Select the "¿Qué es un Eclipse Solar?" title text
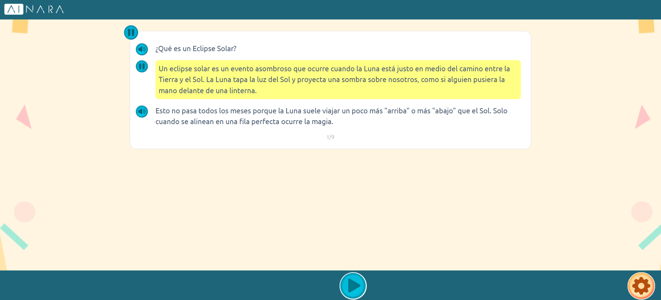 (196, 49)
